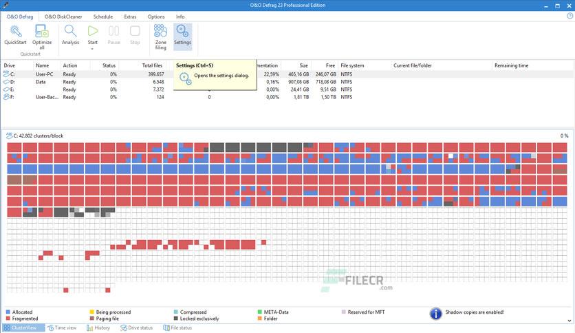Click the Pause icon in ribbon
The image size is (575, 333).
[113, 31]
